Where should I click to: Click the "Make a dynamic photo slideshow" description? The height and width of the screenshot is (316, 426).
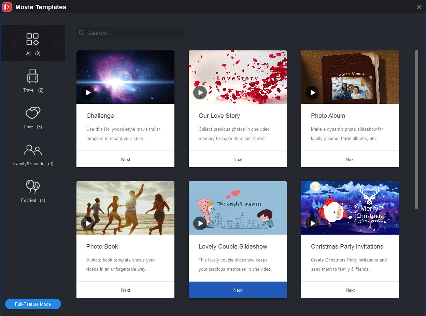347,134
